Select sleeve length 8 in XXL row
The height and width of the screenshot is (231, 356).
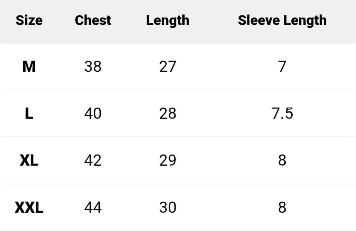282,208
